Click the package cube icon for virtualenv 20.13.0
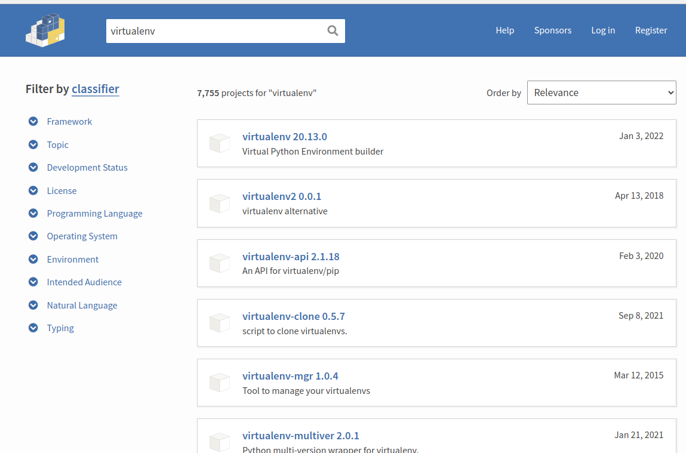686x453 pixels. click(x=220, y=143)
